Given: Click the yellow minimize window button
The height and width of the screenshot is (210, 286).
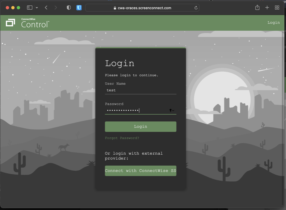Looking at the screenshot, I should tap(13, 8).
